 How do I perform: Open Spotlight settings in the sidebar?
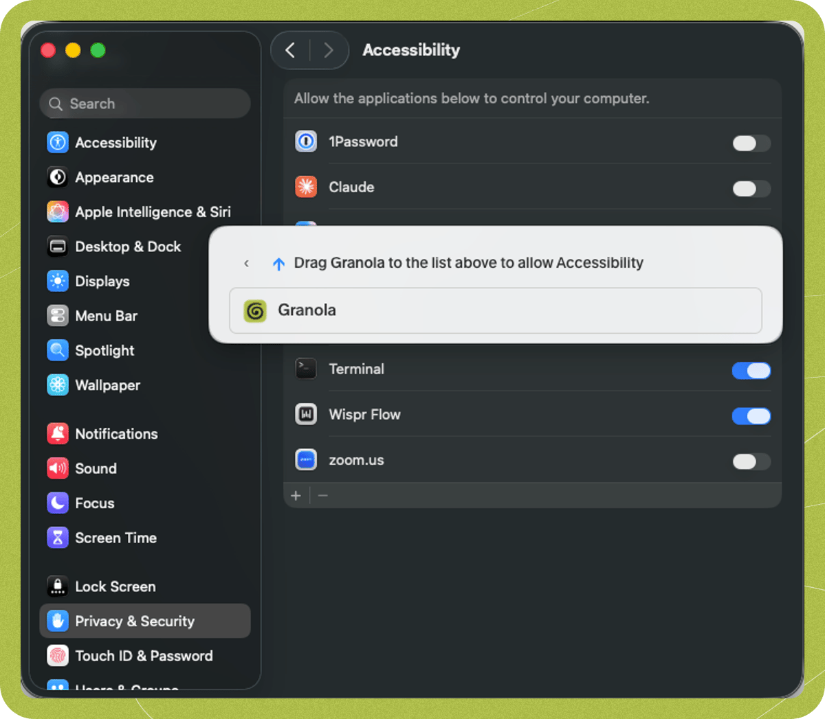145,350
